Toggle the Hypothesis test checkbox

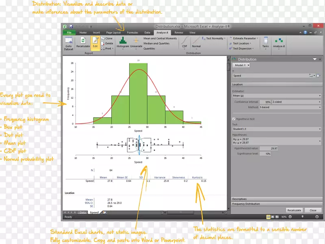[x=234, y=119]
